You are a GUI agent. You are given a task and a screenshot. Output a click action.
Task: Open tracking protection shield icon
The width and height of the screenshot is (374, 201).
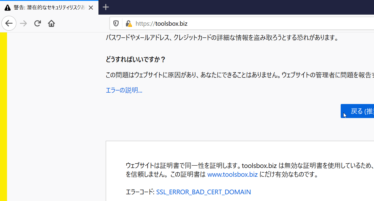[116, 24]
